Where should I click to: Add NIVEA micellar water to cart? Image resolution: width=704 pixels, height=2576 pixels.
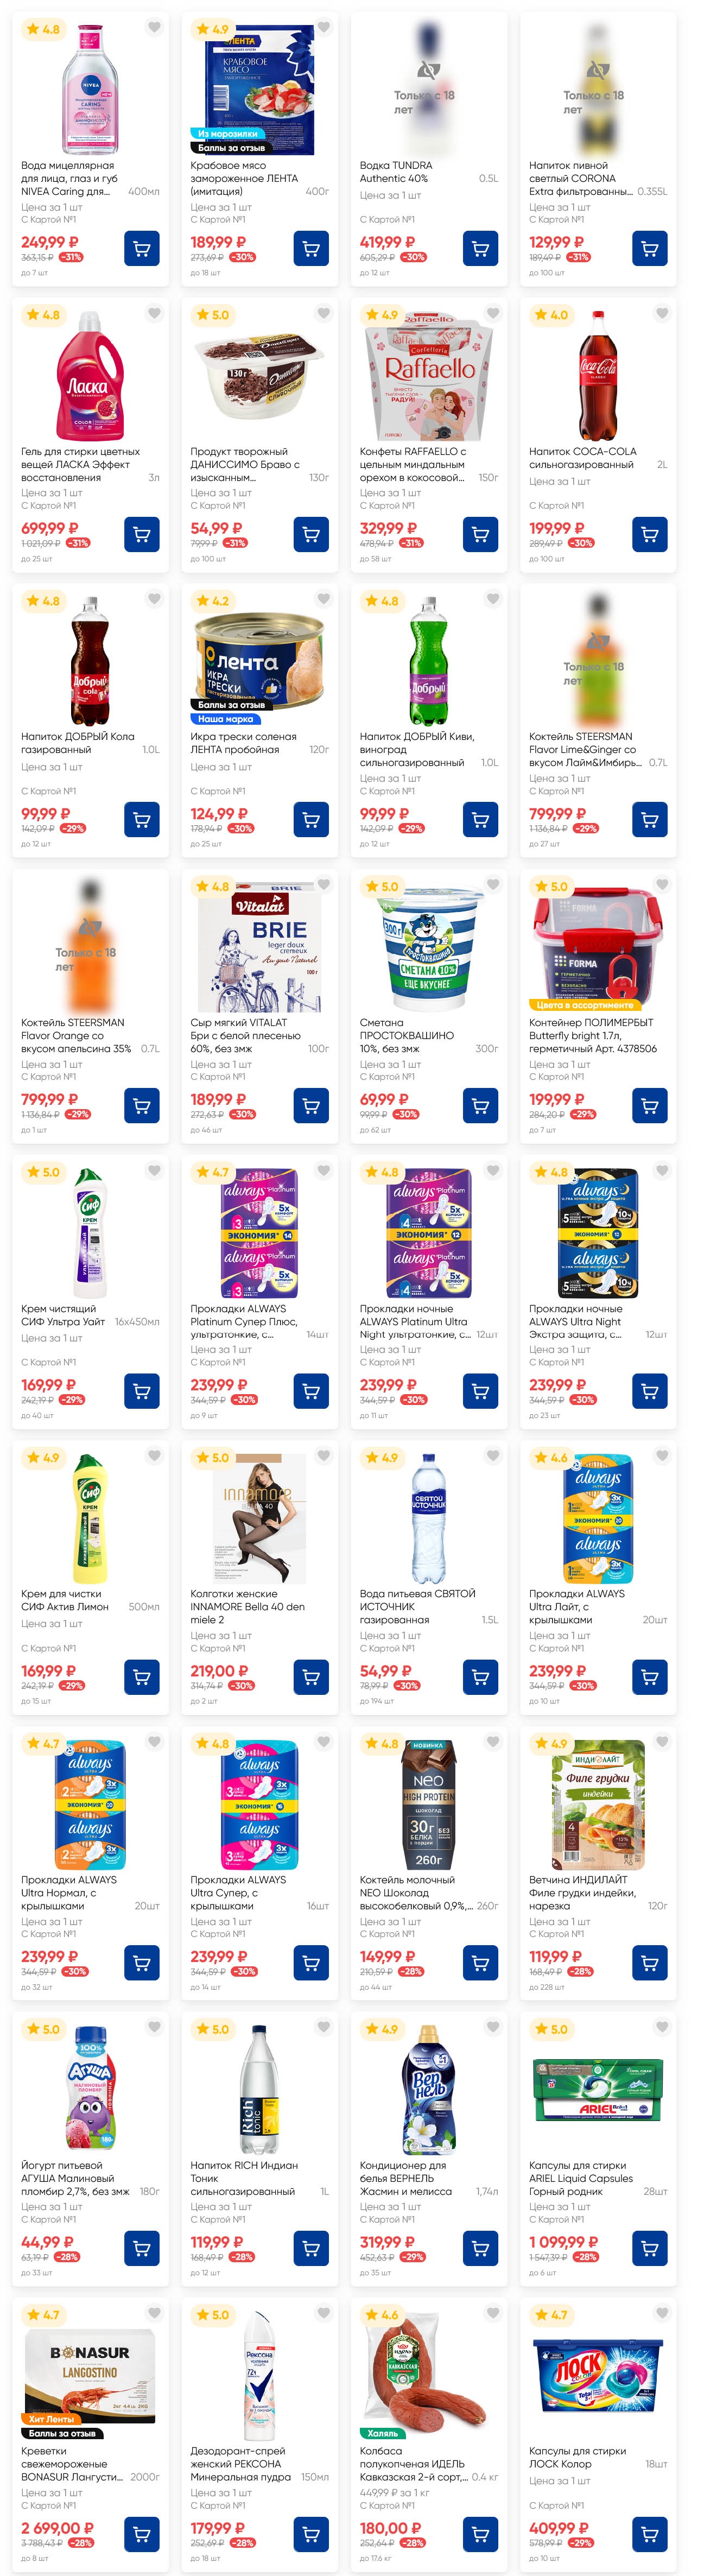click(x=141, y=248)
